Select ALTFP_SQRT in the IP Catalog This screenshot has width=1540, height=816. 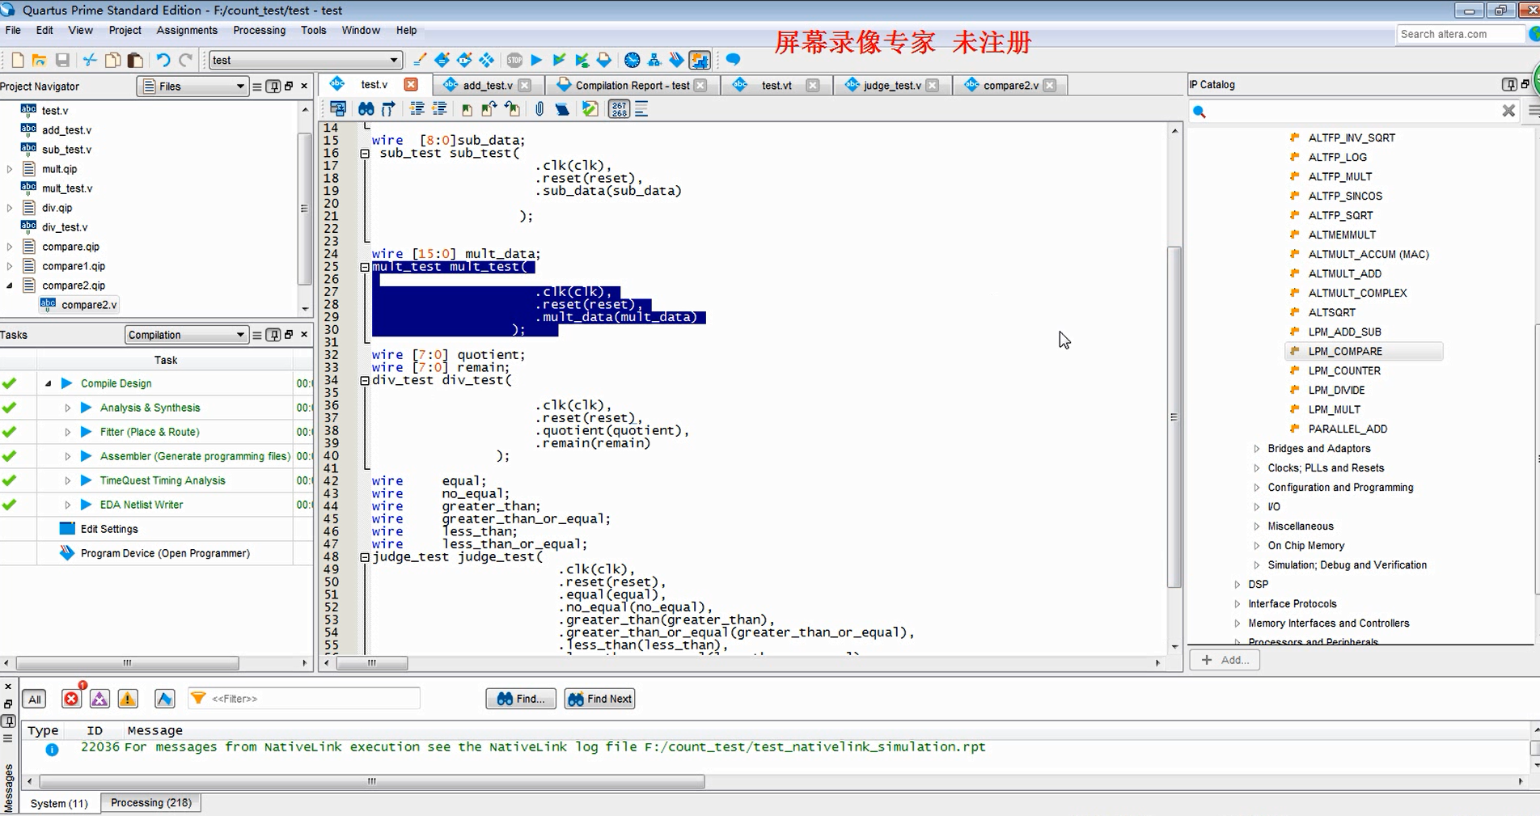coord(1340,215)
